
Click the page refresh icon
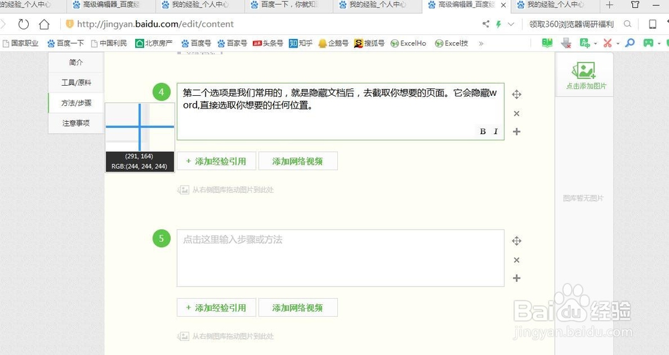point(23,24)
